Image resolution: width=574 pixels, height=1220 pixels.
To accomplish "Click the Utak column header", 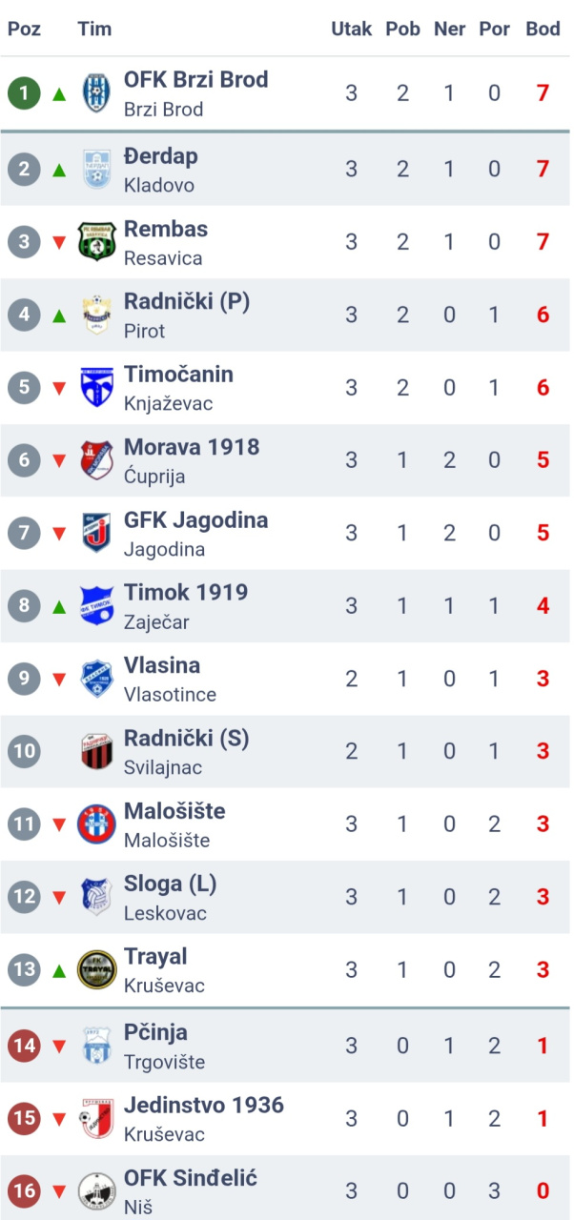I will point(351,29).
